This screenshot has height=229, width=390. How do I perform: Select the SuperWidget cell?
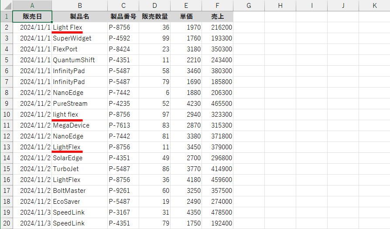click(79, 38)
